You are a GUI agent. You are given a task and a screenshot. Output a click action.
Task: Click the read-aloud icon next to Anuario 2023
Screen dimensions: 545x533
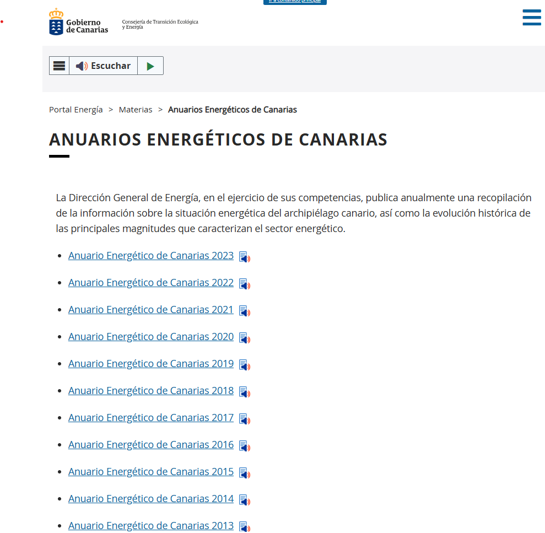coord(244,256)
